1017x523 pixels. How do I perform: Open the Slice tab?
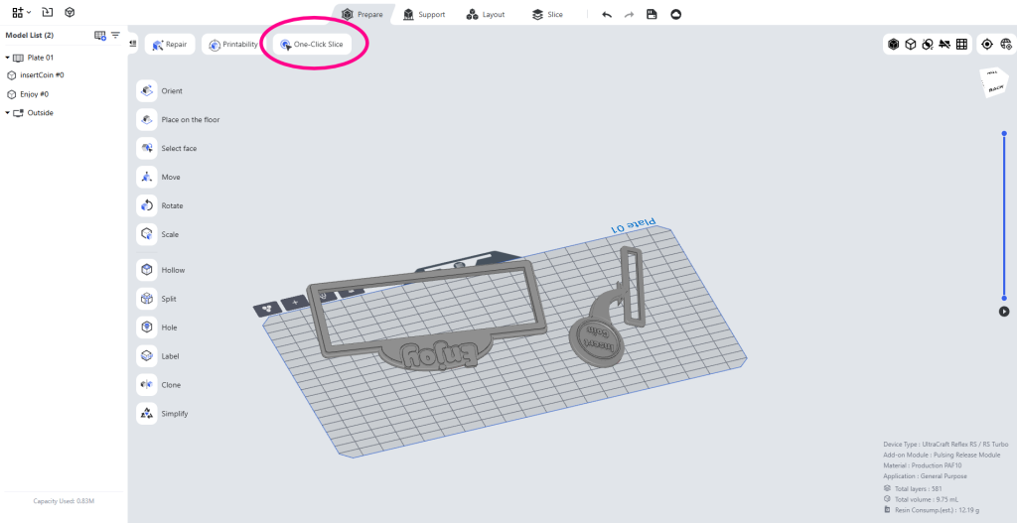pos(546,14)
